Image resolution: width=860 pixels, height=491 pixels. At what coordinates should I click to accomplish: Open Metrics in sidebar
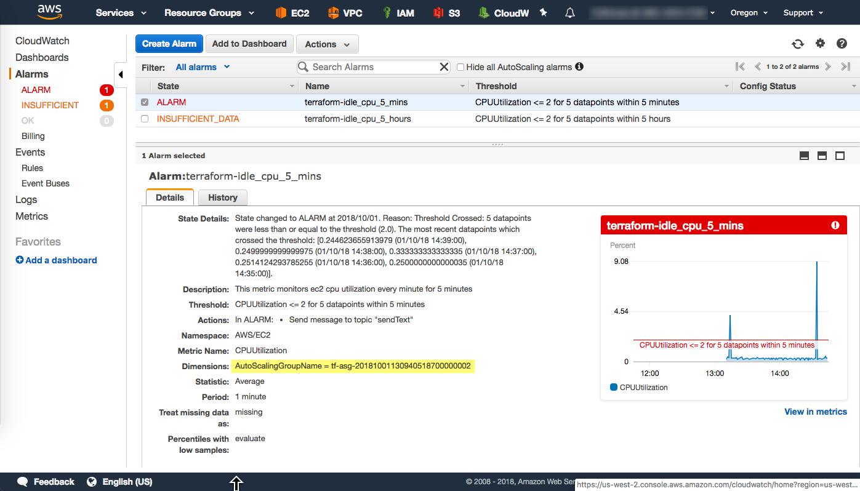[x=31, y=216]
